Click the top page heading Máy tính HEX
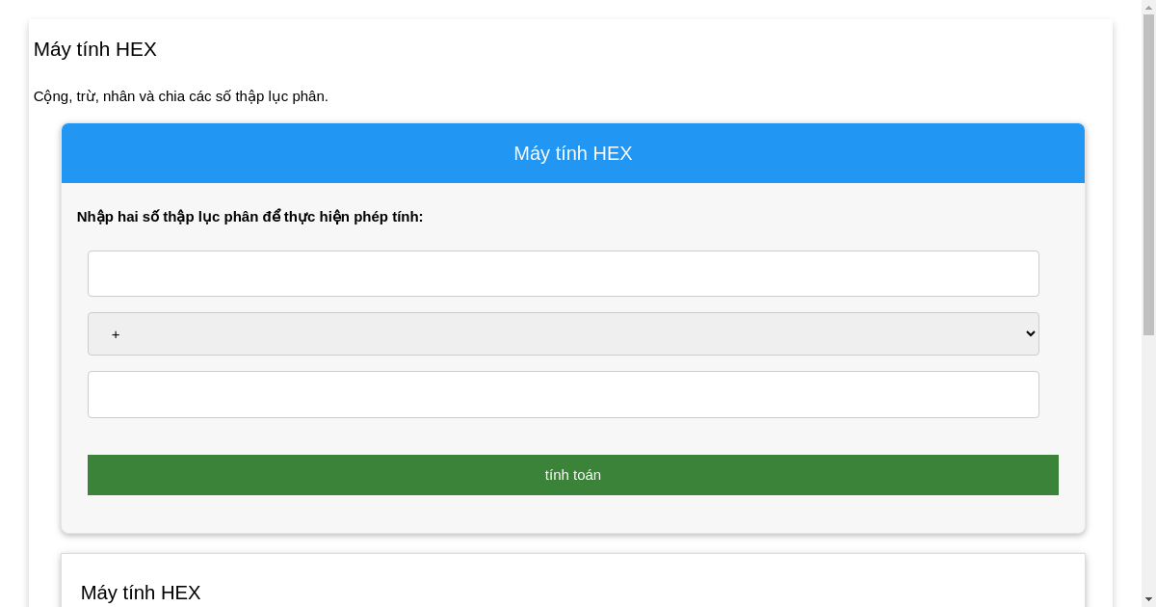The width and height of the screenshot is (1156, 607). tap(95, 49)
